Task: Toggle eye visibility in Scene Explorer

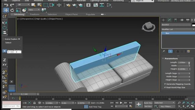Action: [5, 51]
